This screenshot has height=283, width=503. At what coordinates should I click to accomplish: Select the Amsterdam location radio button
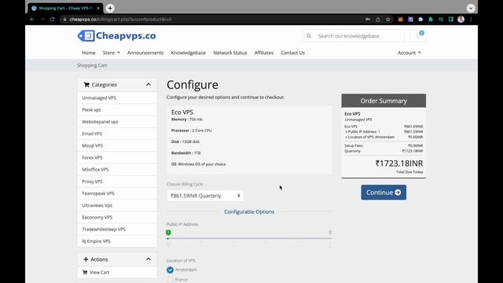coord(170,270)
